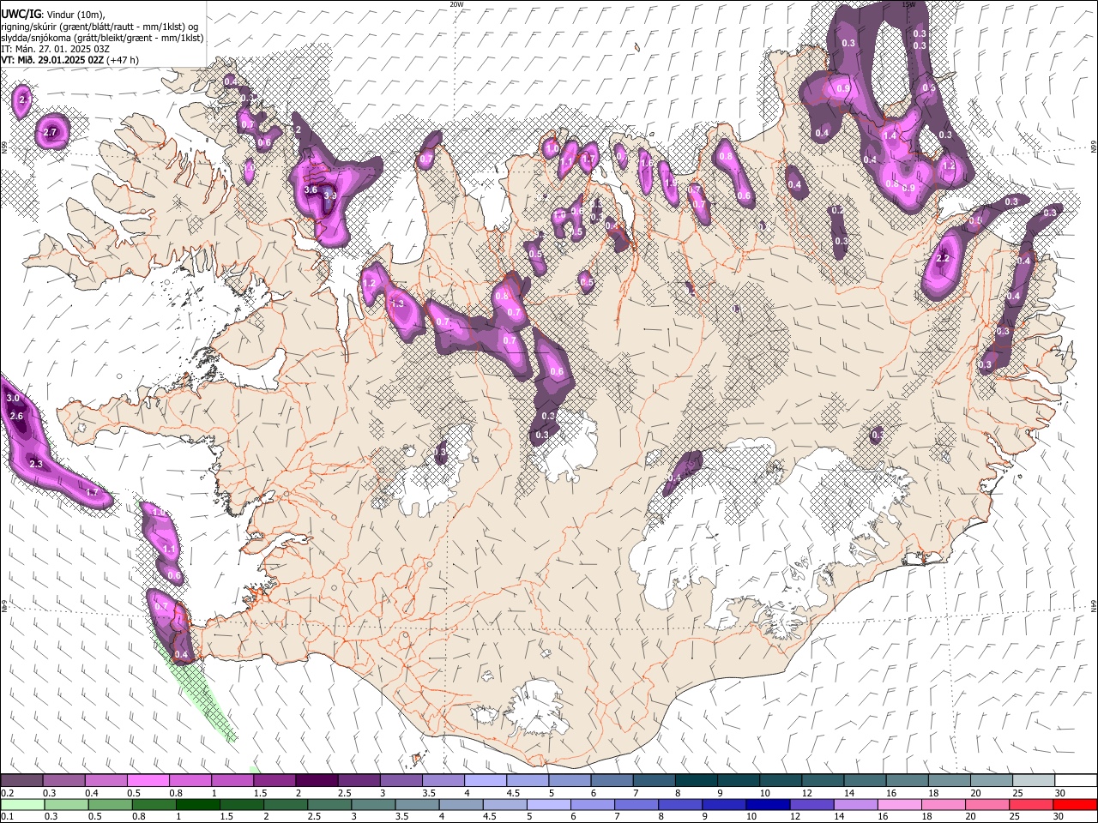
Task: Click the UWC/IG Vindur (10m) title line
Action: [x=52, y=14]
